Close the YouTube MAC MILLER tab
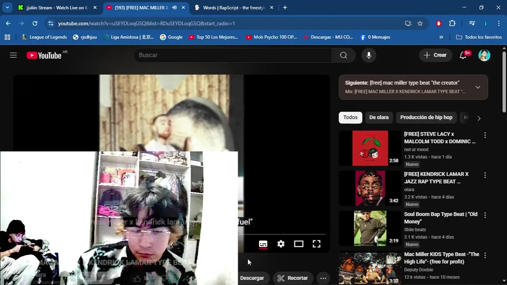Image resolution: width=507 pixels, height=285 pixels. click(x=183, y=8)
